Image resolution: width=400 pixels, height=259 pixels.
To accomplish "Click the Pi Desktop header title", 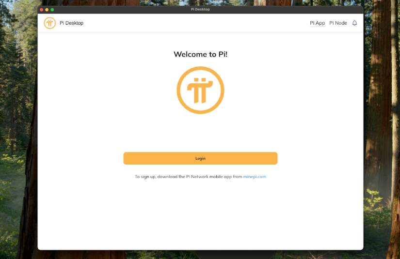I will pos(71,23).
